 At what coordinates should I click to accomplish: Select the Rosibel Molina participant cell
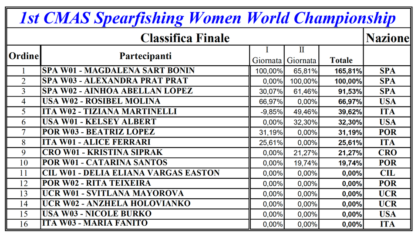tap(145, 101)
